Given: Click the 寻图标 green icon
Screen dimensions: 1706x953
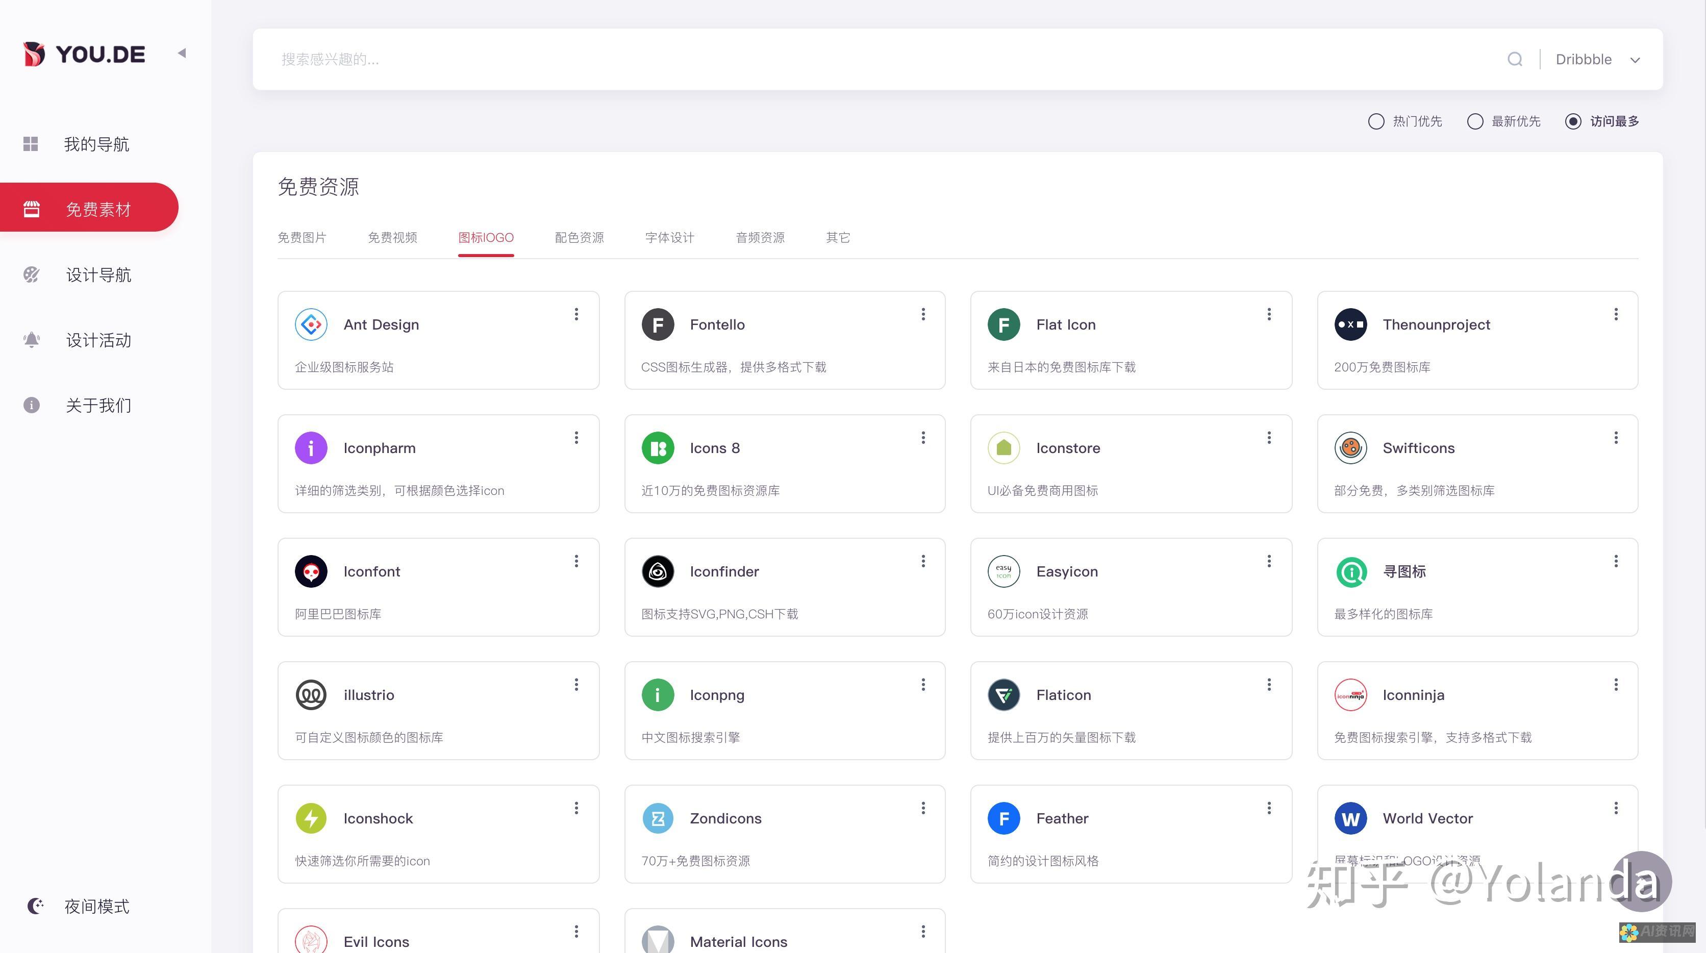Looking at the screenshot, I should tap(1351, 571).
